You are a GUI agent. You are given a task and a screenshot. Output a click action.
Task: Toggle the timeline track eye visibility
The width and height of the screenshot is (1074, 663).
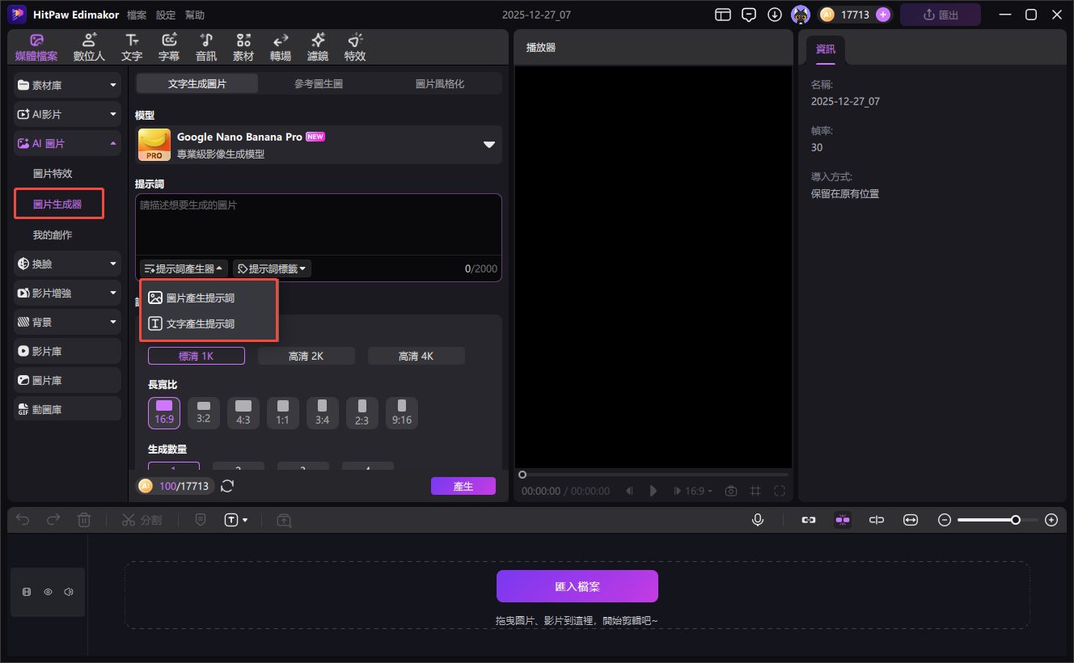[x=48, y=592]
